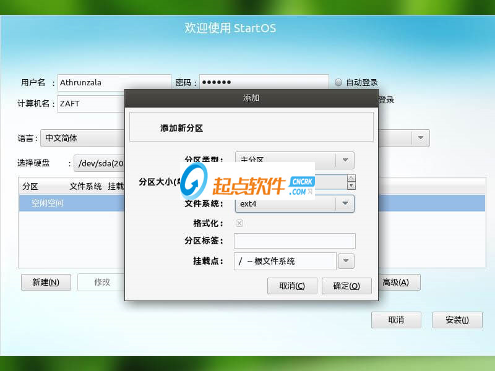Image resolution: width=495 pixels, height=371 pixels.
Task: Click the 新建(N) button
Action: [x=46, y=282]
